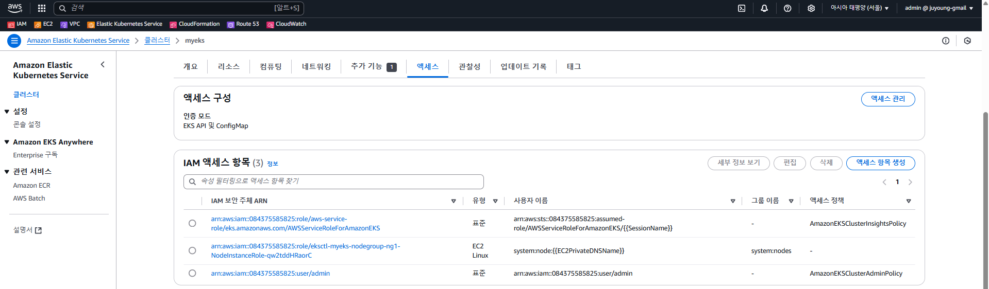Open CloudFormation favorite shortcut
989x289 pixels.
click(195, 24)
